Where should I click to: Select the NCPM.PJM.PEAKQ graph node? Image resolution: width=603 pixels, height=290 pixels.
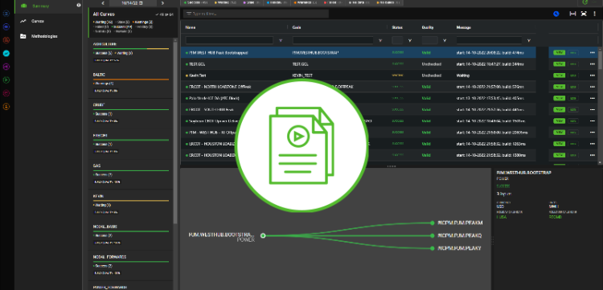click(x=433, y=235)
